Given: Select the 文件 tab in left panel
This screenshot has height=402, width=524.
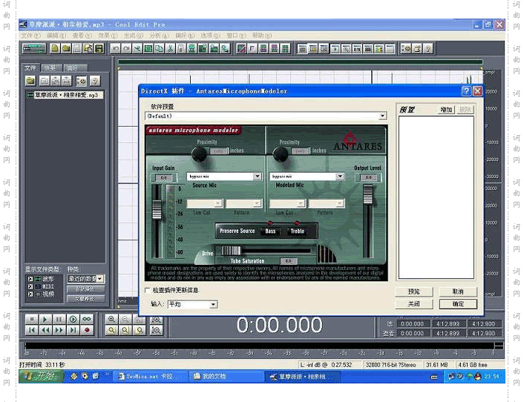Looking at the screenshot, I should (x=30, y=67).
